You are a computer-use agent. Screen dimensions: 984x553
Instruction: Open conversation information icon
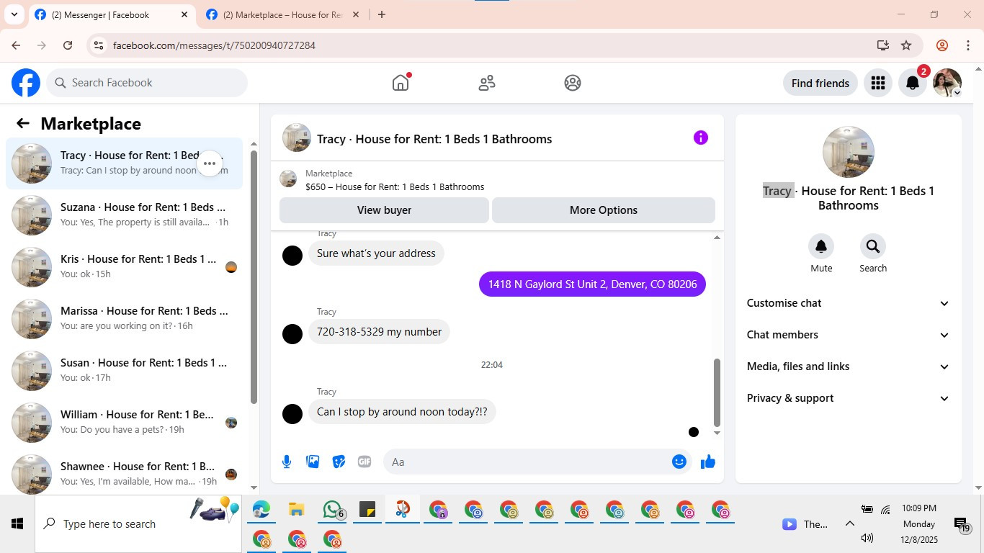(701, 138)
